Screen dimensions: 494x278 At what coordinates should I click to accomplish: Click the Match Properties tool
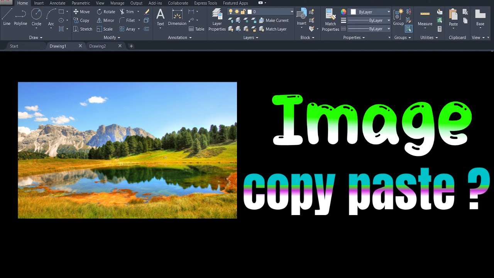pos(330,20)
